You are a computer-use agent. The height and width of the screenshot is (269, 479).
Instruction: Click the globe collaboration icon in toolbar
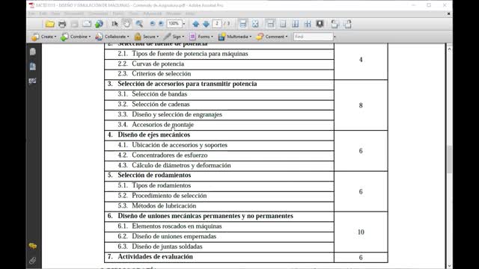coord(99,24)
